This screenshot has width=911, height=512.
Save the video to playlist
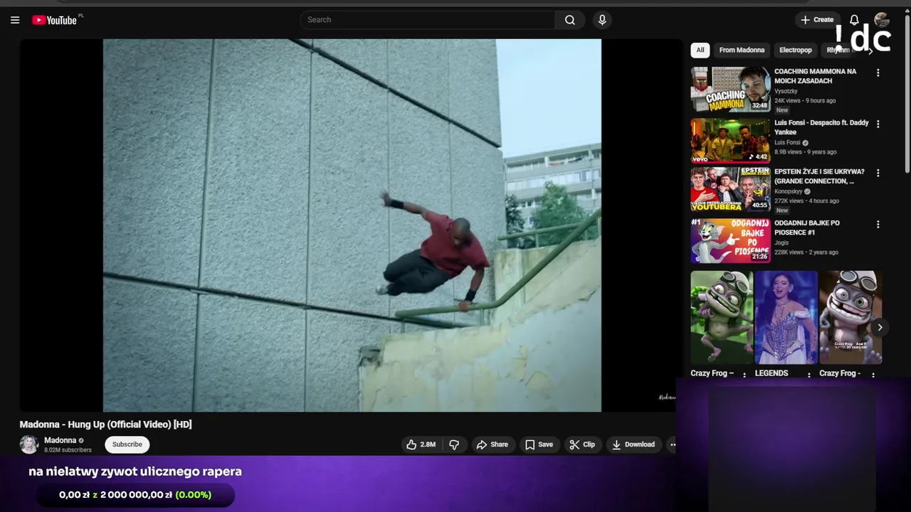(x=539, y=444)
